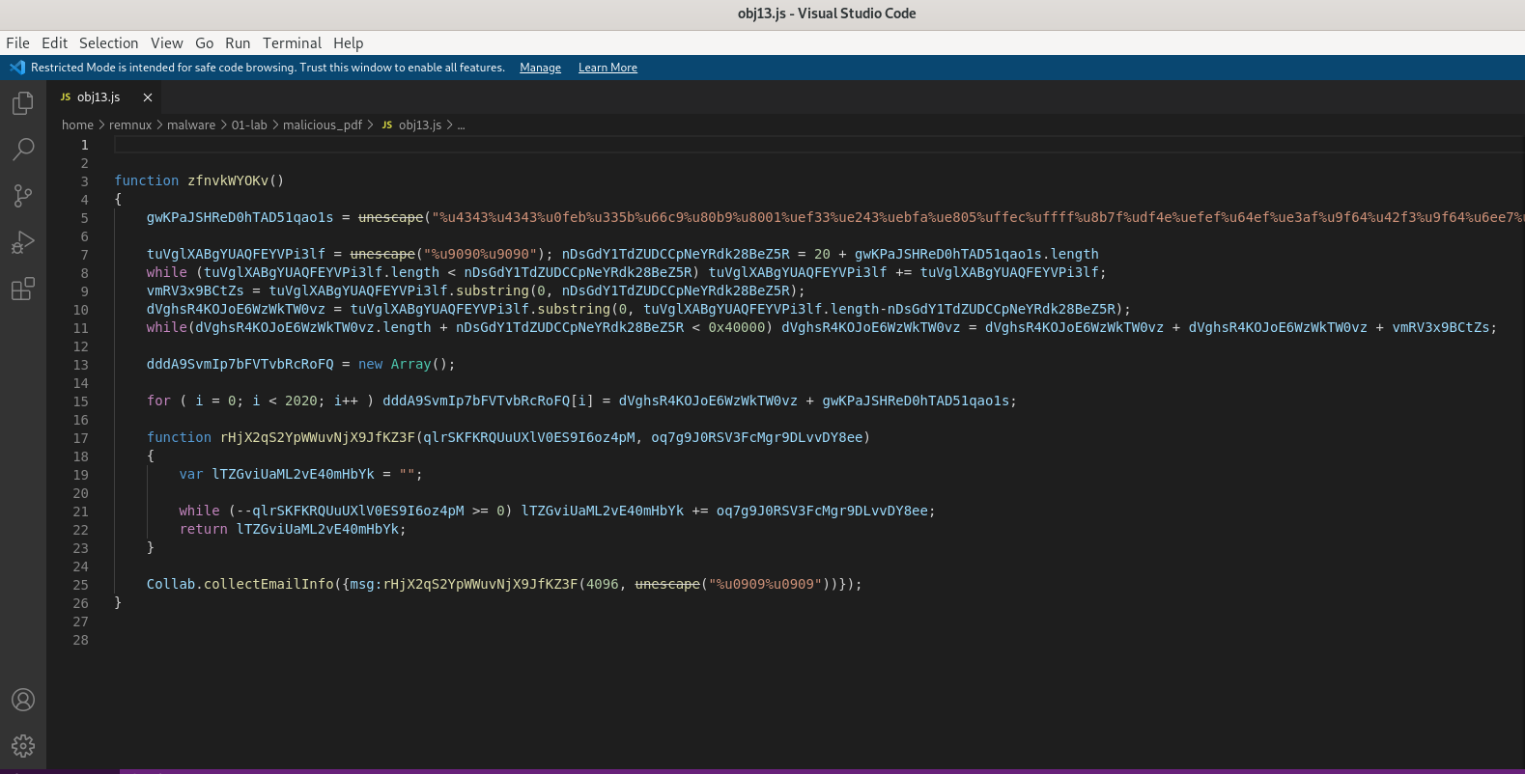Screen dimensions: 1525x774
Task: Click line number 25 in the gutter
Action: tap(80, 585)
